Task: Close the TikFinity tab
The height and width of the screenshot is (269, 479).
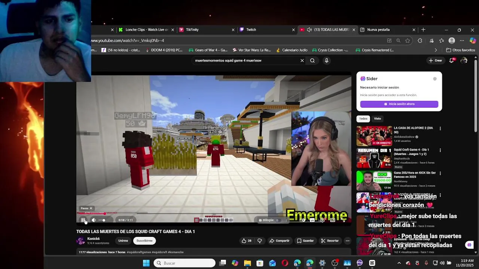Action: coord(233,30)
